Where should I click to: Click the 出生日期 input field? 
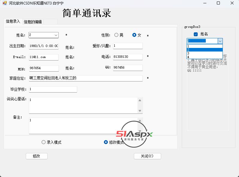coord(44,46)
